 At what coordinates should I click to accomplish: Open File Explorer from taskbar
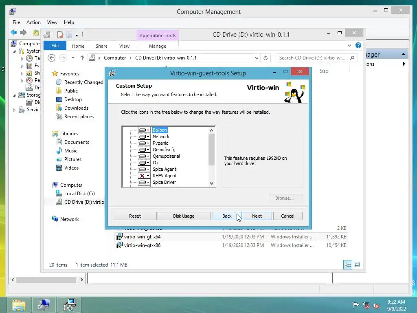point(19,305)
